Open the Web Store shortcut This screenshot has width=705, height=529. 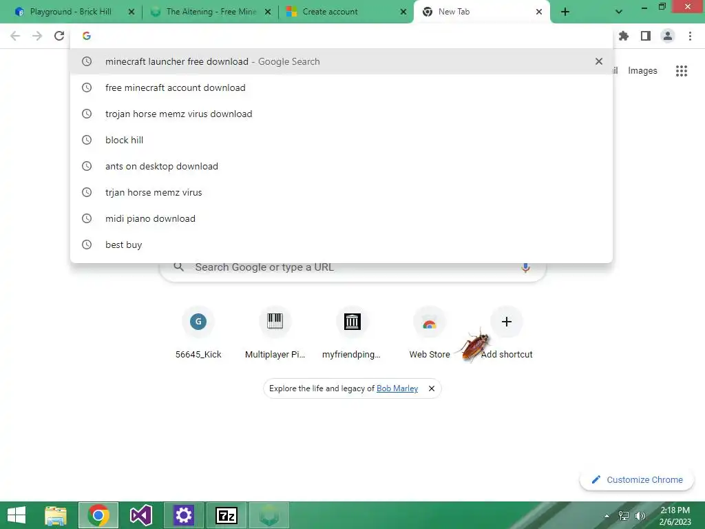tap(430, 333)
